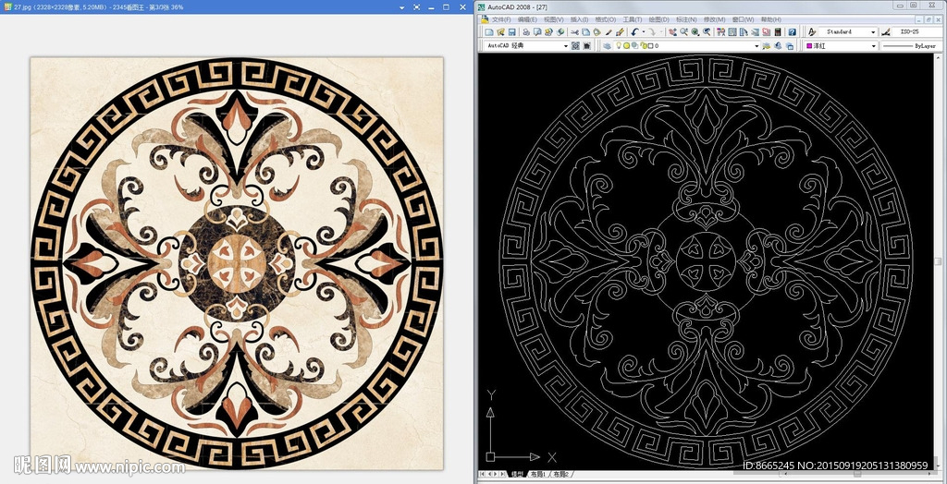This screenshot has width=947, height=484.
Task: Open the 绘图(D) menu
Action: tap(658, 19)
